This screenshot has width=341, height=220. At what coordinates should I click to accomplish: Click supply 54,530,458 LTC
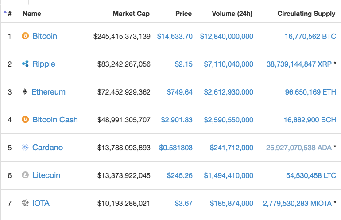(x=311, y=175)
